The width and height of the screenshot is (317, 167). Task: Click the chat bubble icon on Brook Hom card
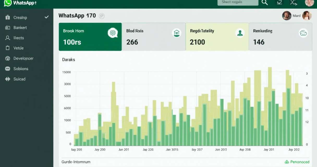[113, 33]
